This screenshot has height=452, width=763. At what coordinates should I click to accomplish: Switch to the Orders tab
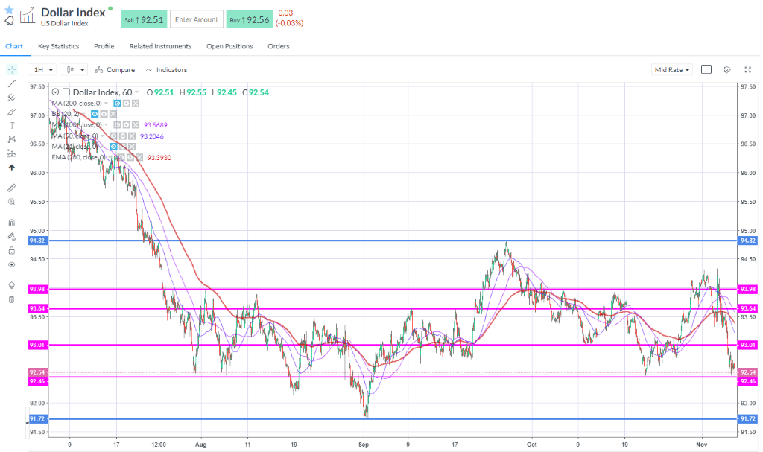click(279, 46)
